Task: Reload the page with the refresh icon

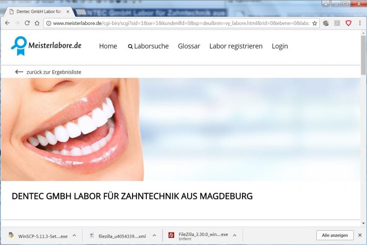Action: tap(27, 23)
